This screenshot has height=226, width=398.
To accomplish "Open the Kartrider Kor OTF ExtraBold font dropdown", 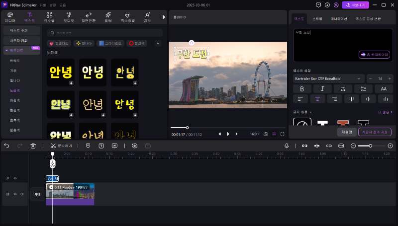I will (x=328, y=78).
